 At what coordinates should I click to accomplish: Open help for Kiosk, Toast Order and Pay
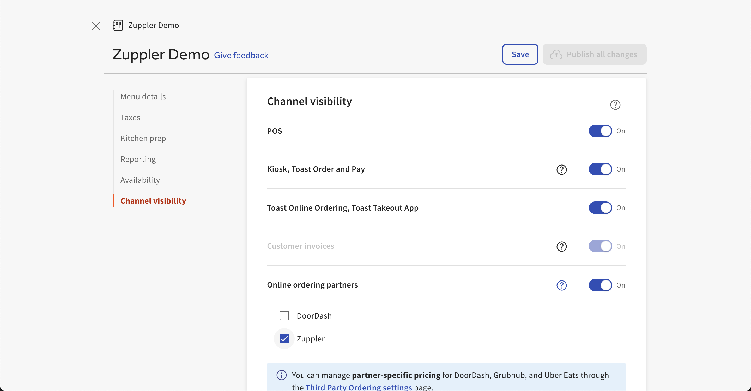(561, 169)
